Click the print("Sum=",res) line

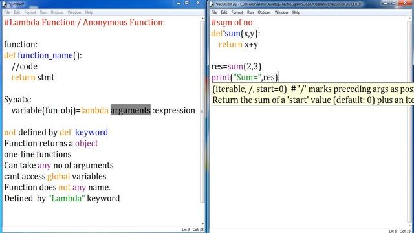tap(245, 78)
